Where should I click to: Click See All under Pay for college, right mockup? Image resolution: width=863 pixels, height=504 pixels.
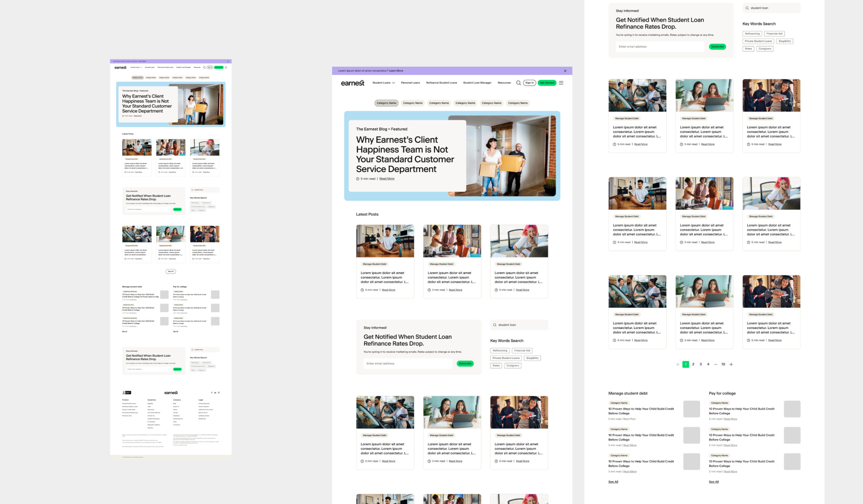tap(714, 482)
